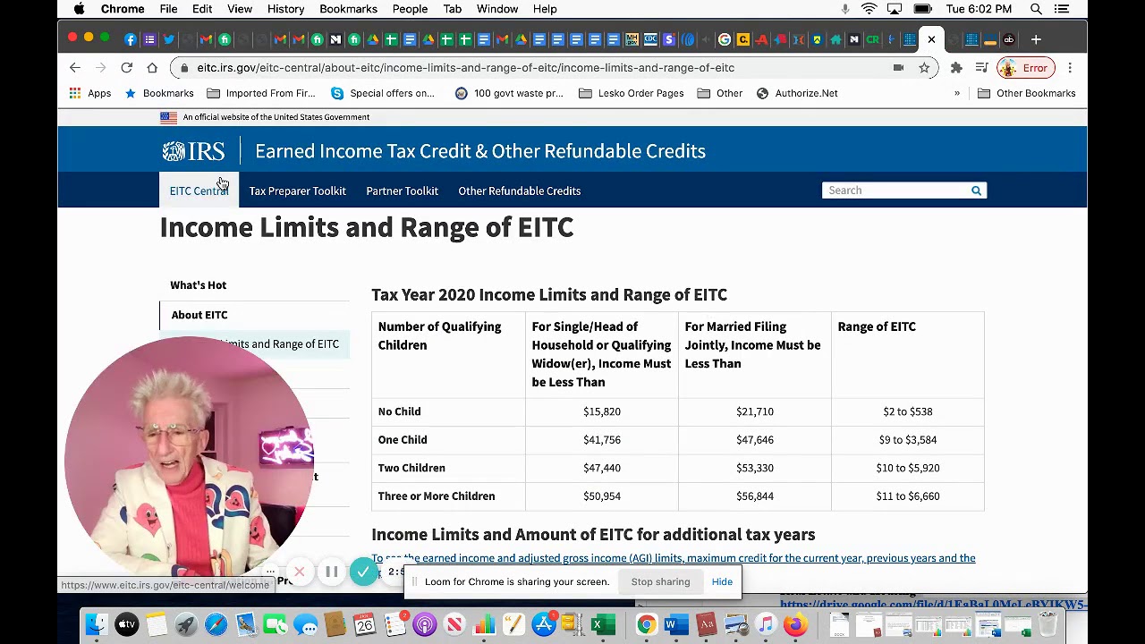Finish the Loom recording with the green check

tap(363, 572)
